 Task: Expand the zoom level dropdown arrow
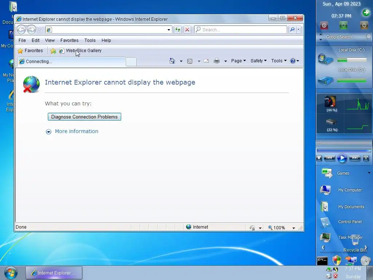point(294,228)
